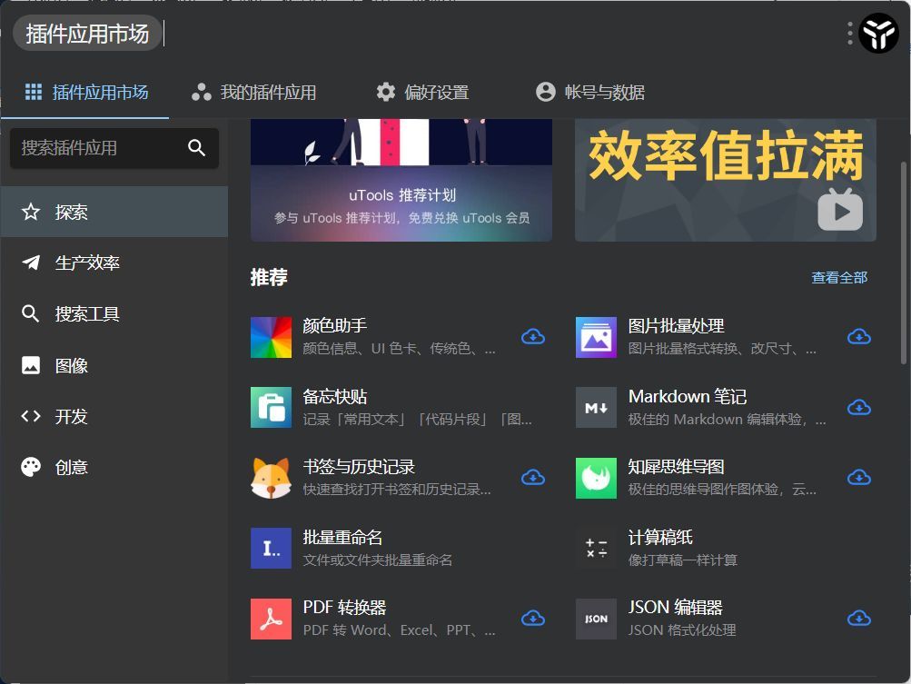
Task: Select 创意 category in sidebar
Action: point(114,467)
